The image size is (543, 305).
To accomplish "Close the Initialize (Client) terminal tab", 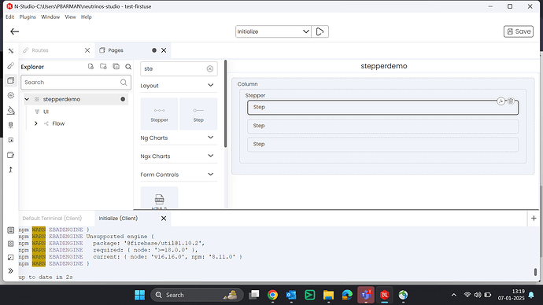I will point(164,219).
